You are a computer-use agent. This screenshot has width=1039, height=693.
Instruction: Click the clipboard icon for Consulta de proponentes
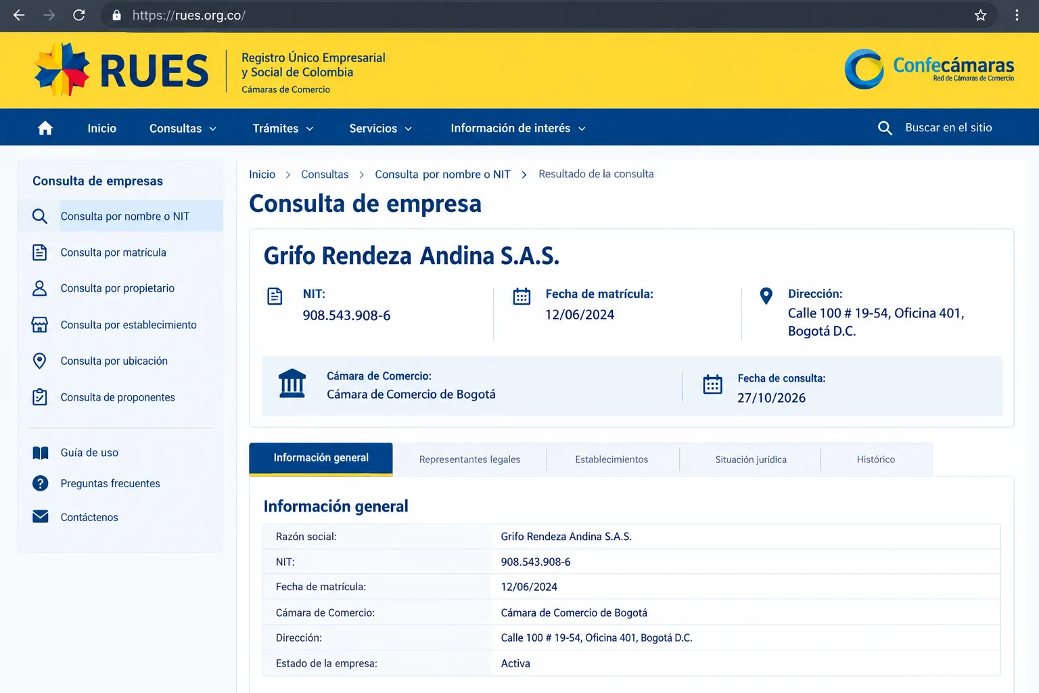40,397
